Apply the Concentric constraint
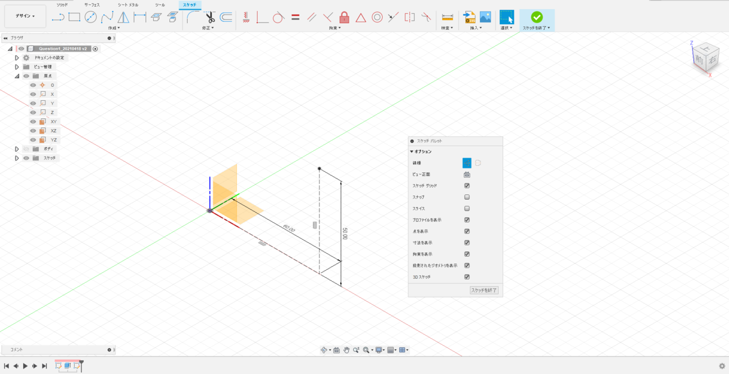Viewport: 729px width, 374px height. pyautogui.click(x=377, y=17)
